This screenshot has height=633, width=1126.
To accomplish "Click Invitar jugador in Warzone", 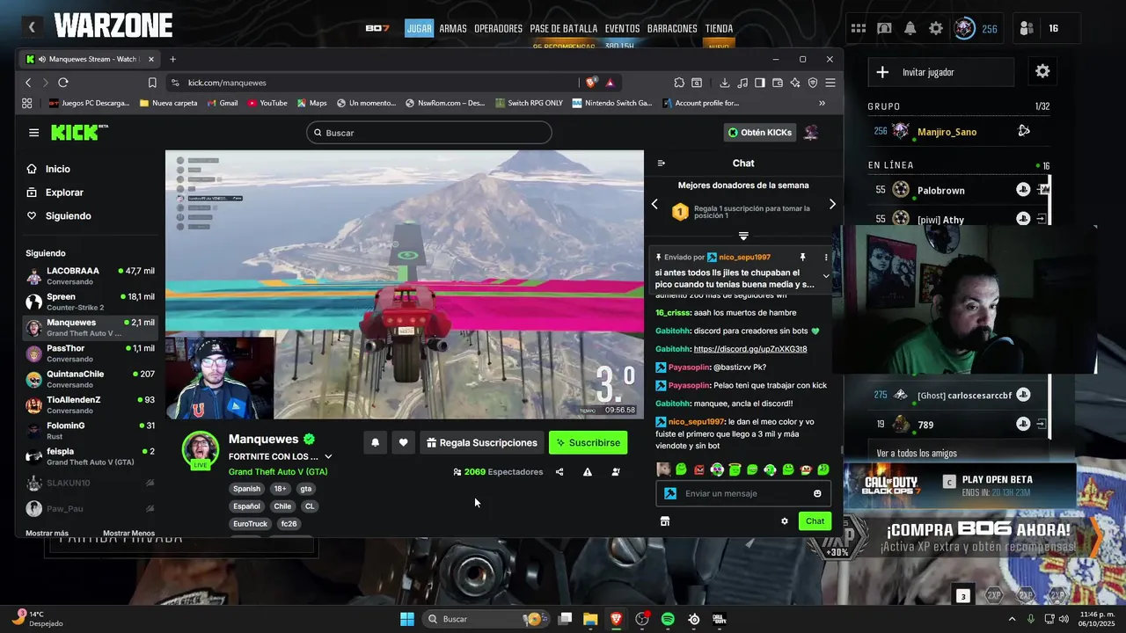I will [941, 72].
